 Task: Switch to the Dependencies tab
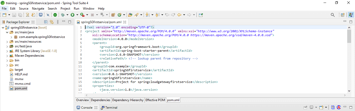(101, 100)
